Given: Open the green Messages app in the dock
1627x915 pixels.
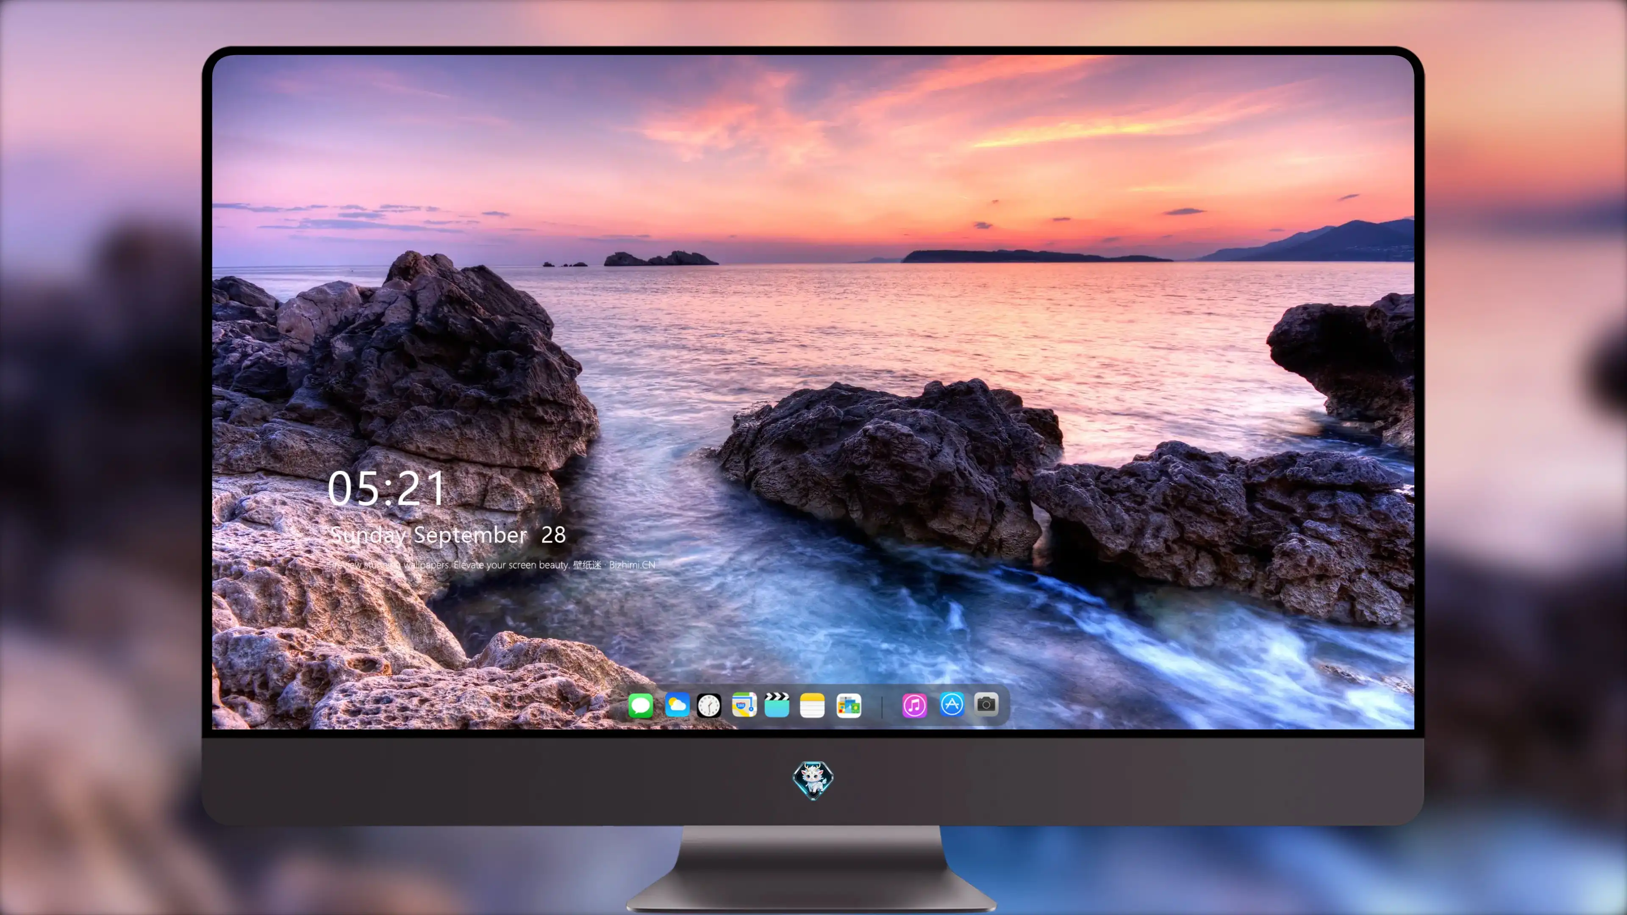Looking at the screenshot, I should click(641, 705).
